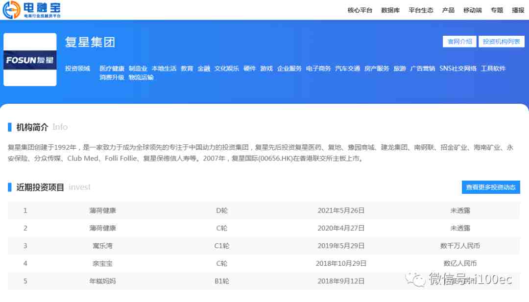Click the 近期投资项目 section heading
Viewport: 529px width, 302px height.
tap(40, 187)
